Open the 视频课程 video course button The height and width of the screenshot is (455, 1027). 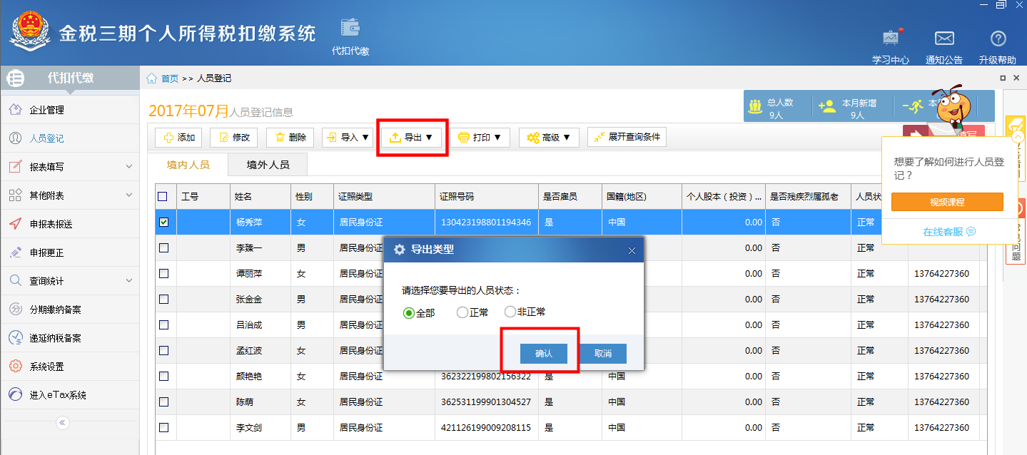(947, 202)
